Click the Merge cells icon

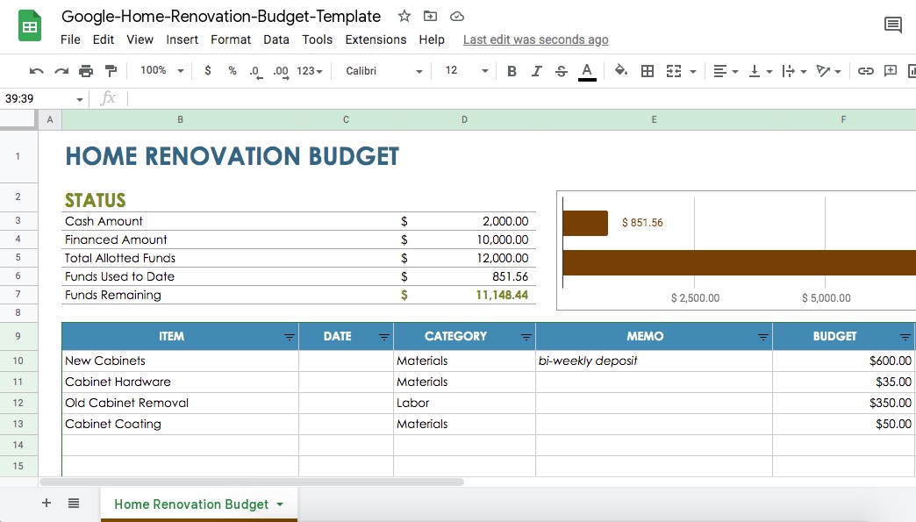click(674, 71)
